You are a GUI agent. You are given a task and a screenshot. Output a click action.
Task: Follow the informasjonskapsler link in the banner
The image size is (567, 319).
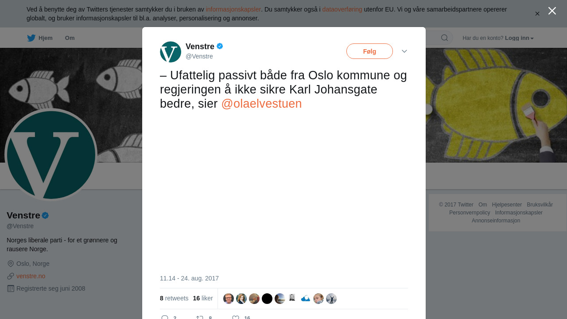pyautogui.click(x=233, y=9)
